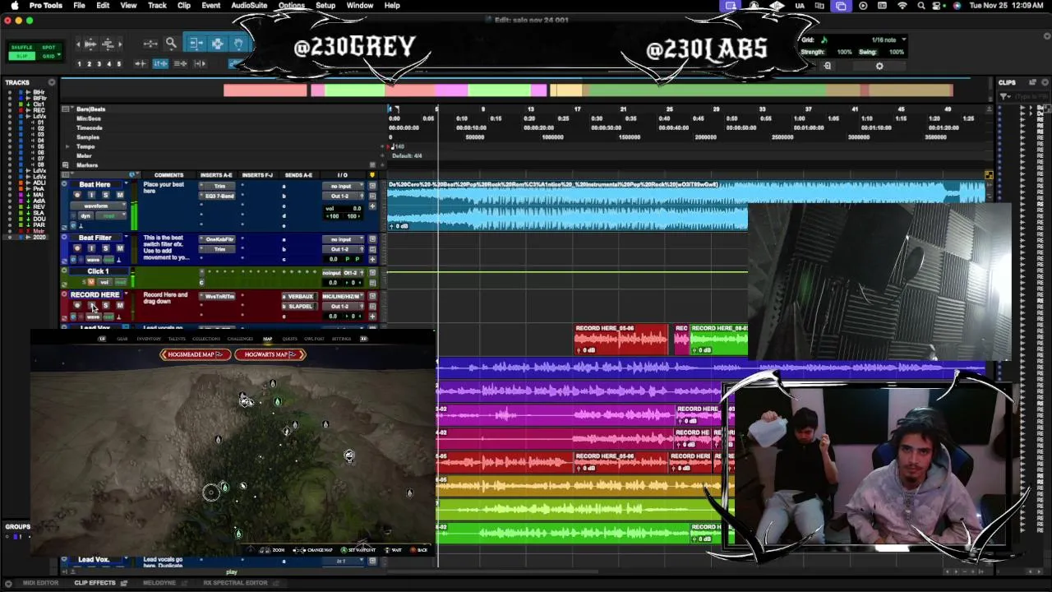1052x592 pixels.
Task: Open Beat Here 'no input' selector
Action: 341,186
